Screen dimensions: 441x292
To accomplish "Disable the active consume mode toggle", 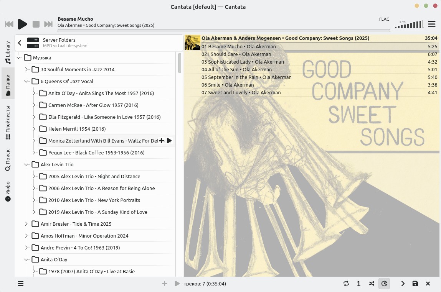I will [x=384, y=284].
